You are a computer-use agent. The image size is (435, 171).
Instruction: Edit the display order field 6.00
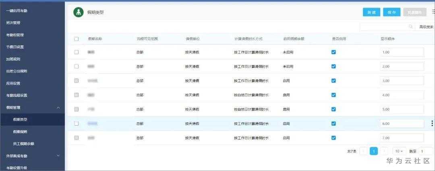402,124
